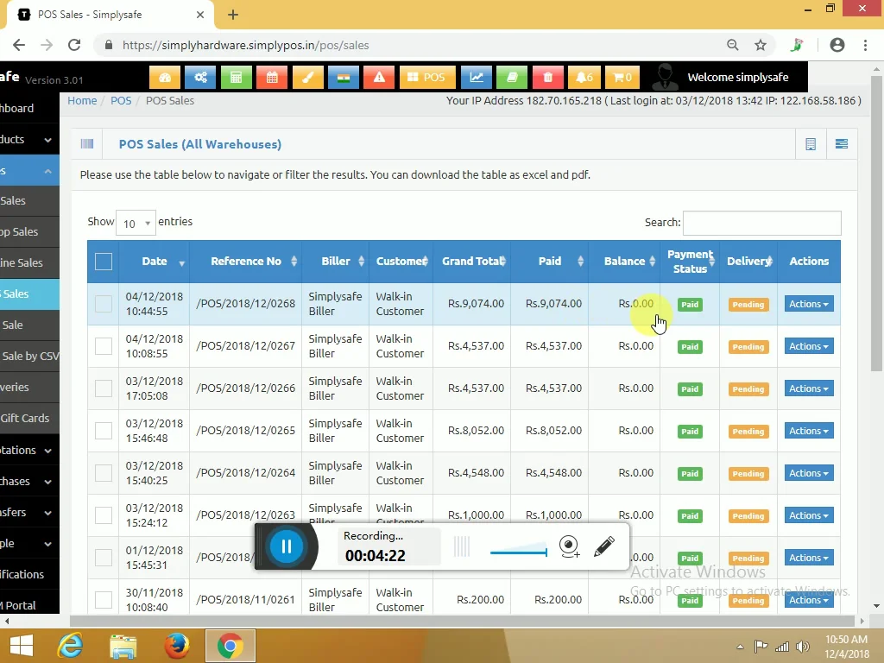Open Actions dropdown for /POS/2018/12/0266
The height and width of the screenshot is (663, 884).
(x=809, y=388)
